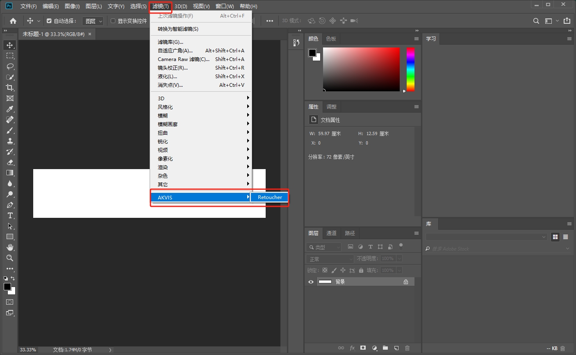Close the 未标题-1 document tab

90,34
